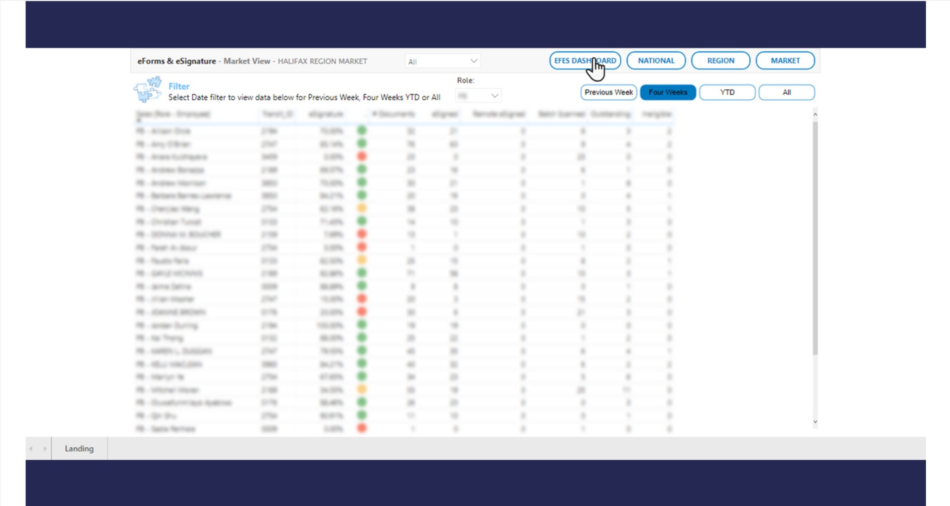Click the previous sheet arrow near Landing
The image size is (950, 506).
click(31, 449)
